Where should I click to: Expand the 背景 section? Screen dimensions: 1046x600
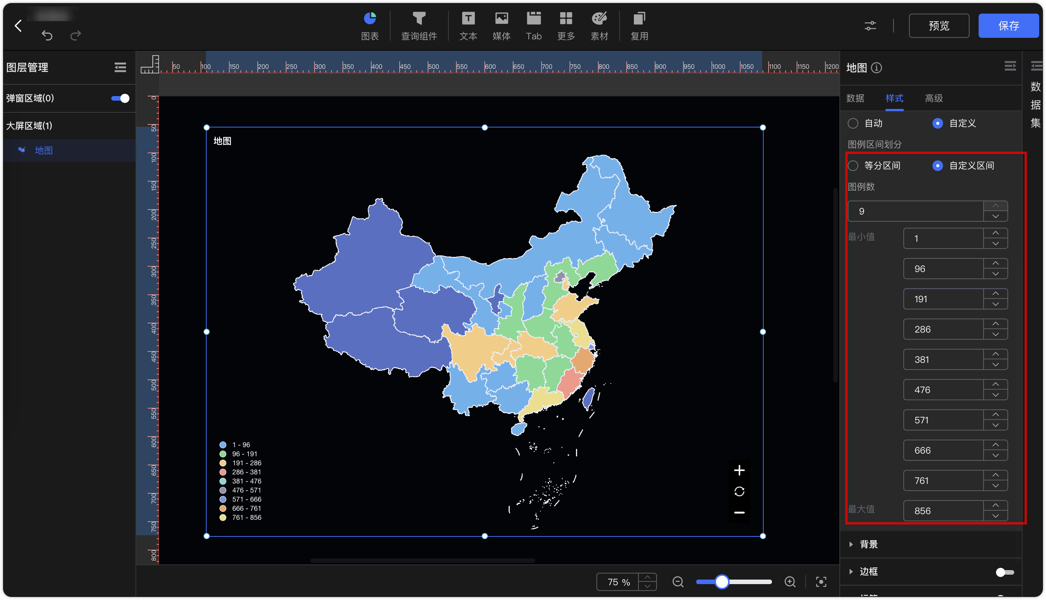[851, 544]
